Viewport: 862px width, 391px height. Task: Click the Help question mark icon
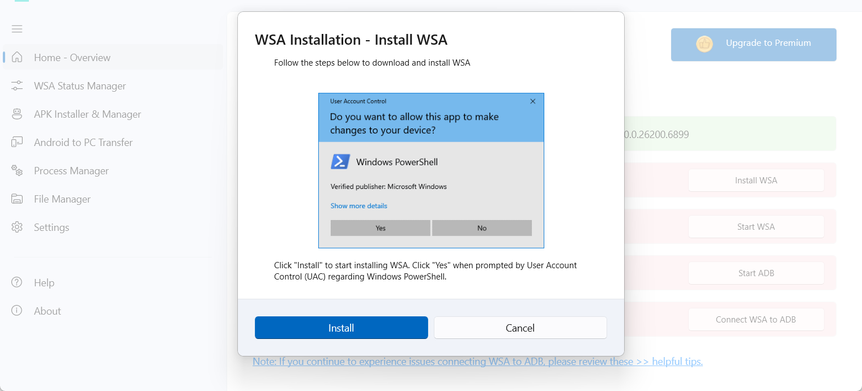point(17,282)
